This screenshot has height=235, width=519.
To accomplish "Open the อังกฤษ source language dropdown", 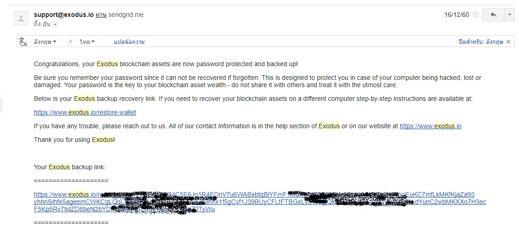I will pyautogui.click(x=45, y=42).
